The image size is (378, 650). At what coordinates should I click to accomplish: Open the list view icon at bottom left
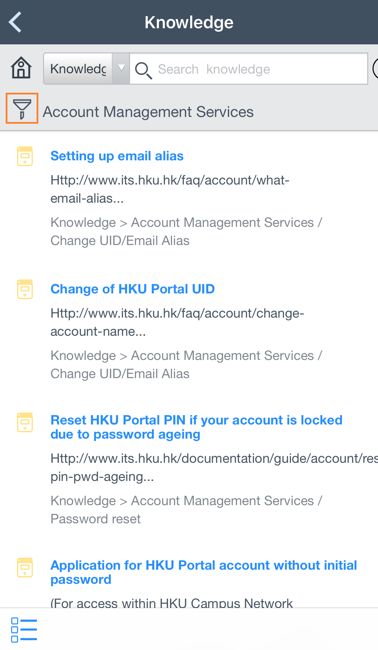24,629
